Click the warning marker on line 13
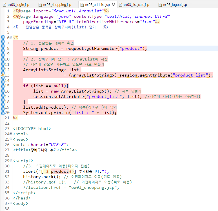218x211 pixels. point(3,75)
